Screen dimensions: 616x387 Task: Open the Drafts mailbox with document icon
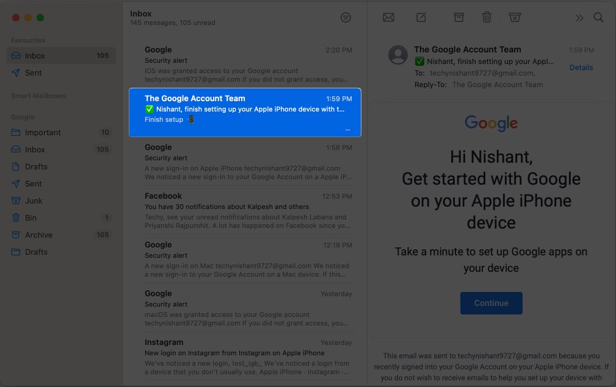click(61, 166)
